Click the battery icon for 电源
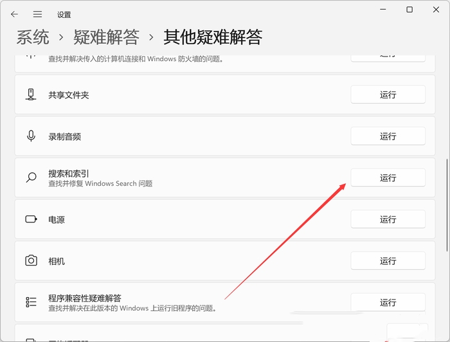This screenshot has height=342, width=450. [x=31, y=219]
